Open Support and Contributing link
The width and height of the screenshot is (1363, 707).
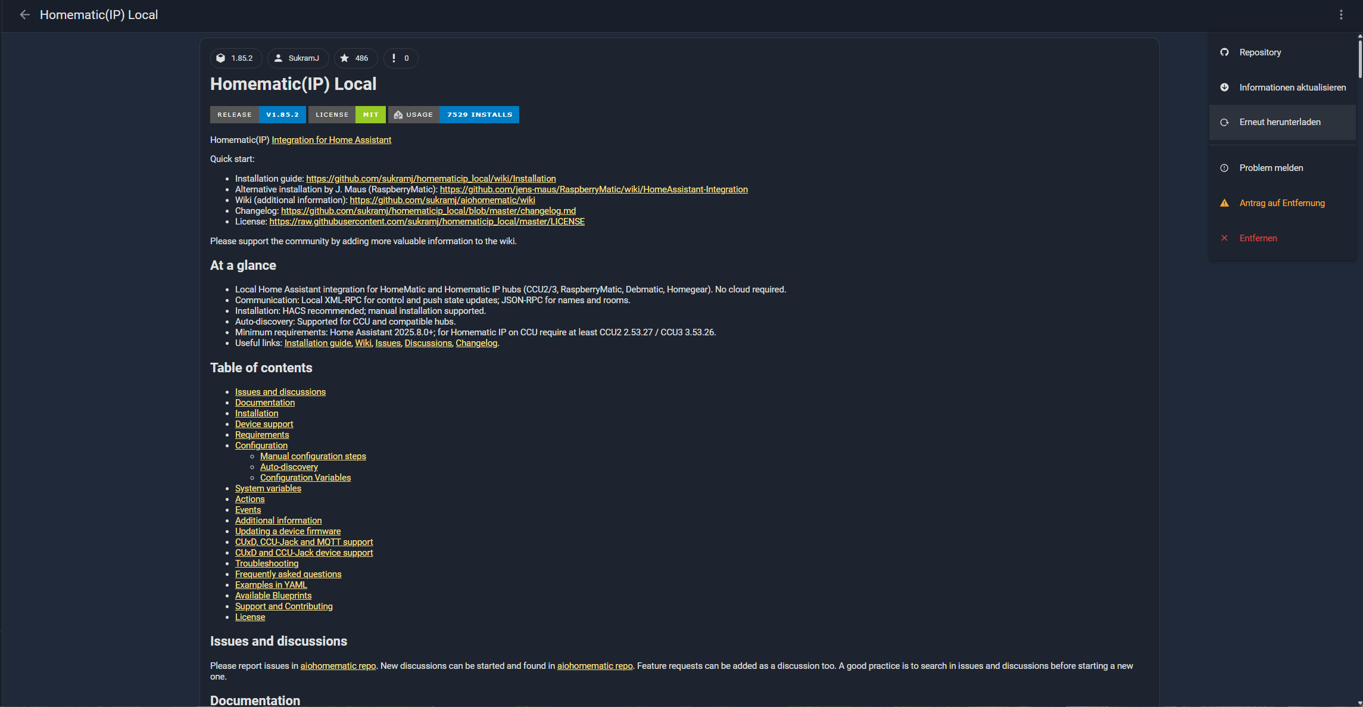[283, 606]
